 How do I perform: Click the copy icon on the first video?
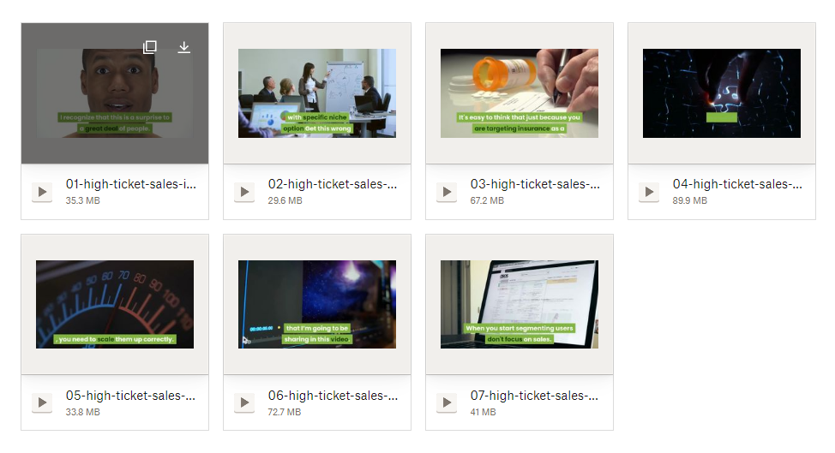pyautogui.click(x=150, y=47)
